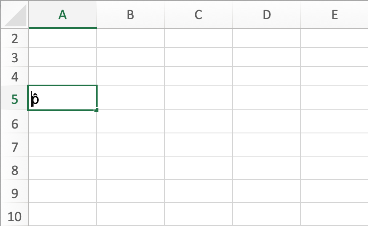Select column B header
368x226 pixels.
pos(130,15)
